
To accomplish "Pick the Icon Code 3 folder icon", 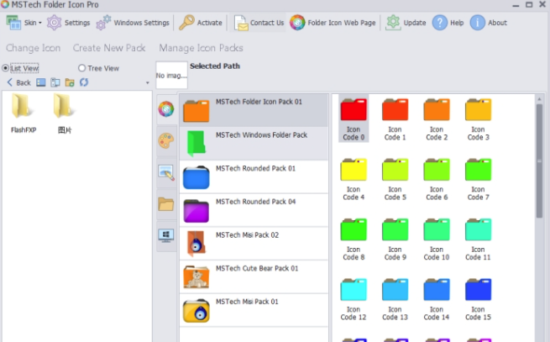I will (x=478, y=119).
